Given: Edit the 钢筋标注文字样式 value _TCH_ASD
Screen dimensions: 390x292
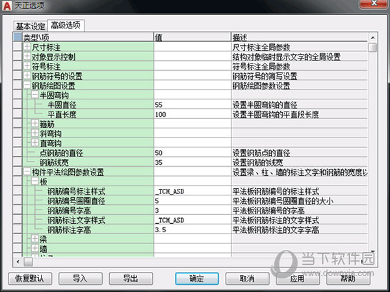Looking at the screenshot, I should (192, 220).
